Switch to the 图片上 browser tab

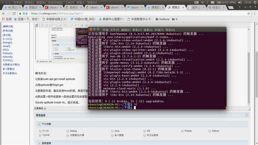(196, 8)
